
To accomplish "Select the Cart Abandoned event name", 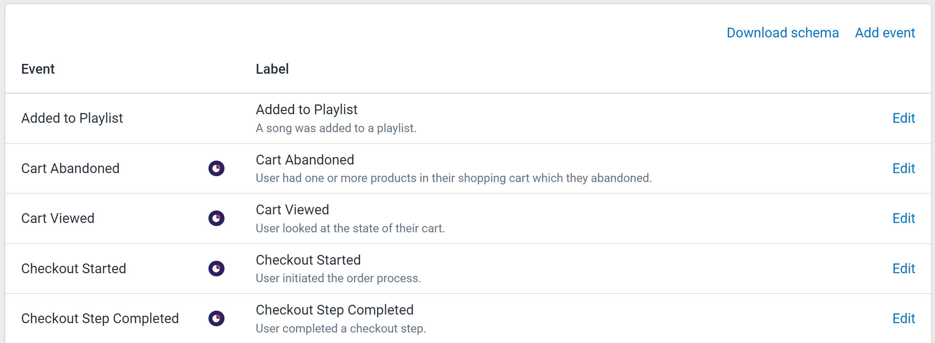I will pyautogui.click(x=70, y=168).
